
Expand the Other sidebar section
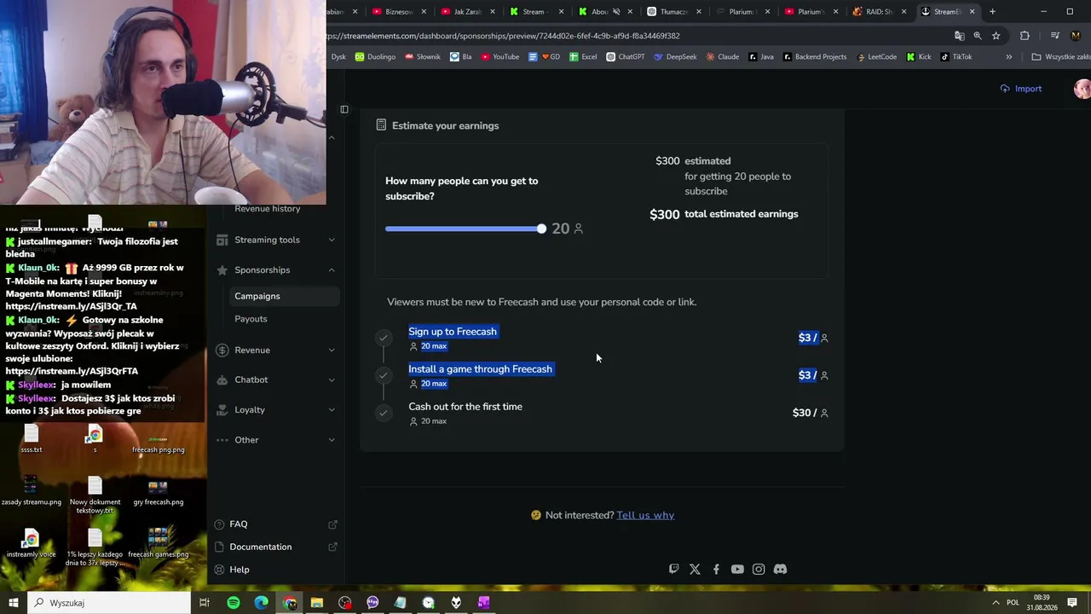click(275, 440)
